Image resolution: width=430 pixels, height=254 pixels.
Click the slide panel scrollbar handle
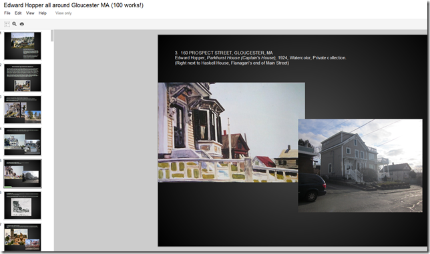(52, 35)
